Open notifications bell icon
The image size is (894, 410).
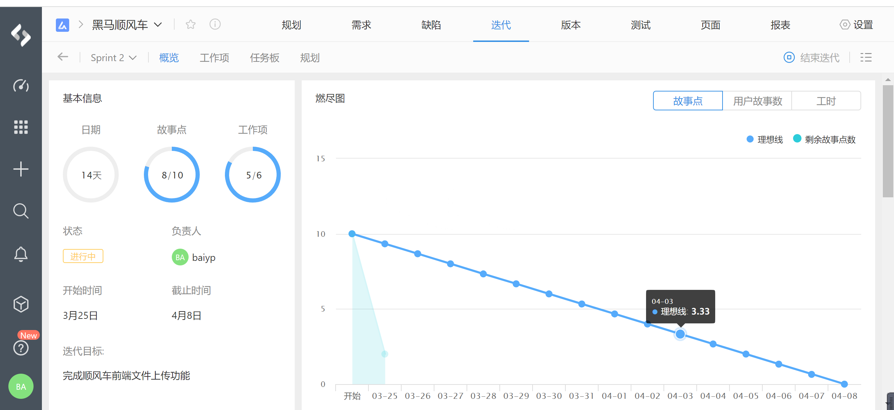[x=21, y=254]
